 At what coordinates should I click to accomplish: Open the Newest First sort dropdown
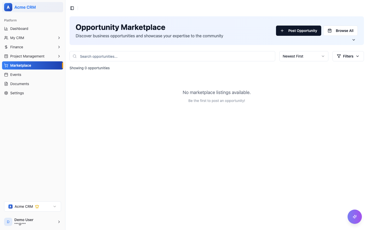click(x=304, y=56)
